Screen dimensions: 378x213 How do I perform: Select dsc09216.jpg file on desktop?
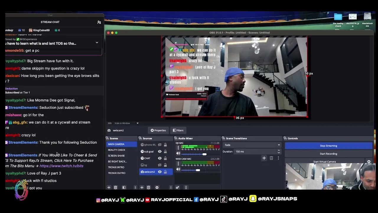coord(353,20)
